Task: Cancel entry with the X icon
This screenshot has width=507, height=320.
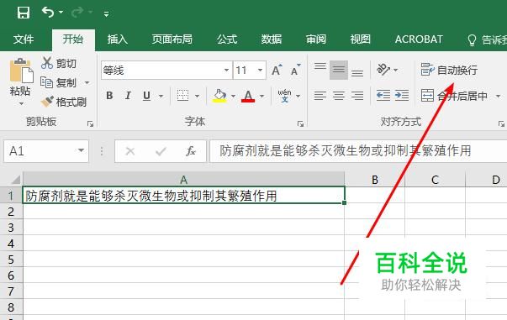Action: pos(130,151)
